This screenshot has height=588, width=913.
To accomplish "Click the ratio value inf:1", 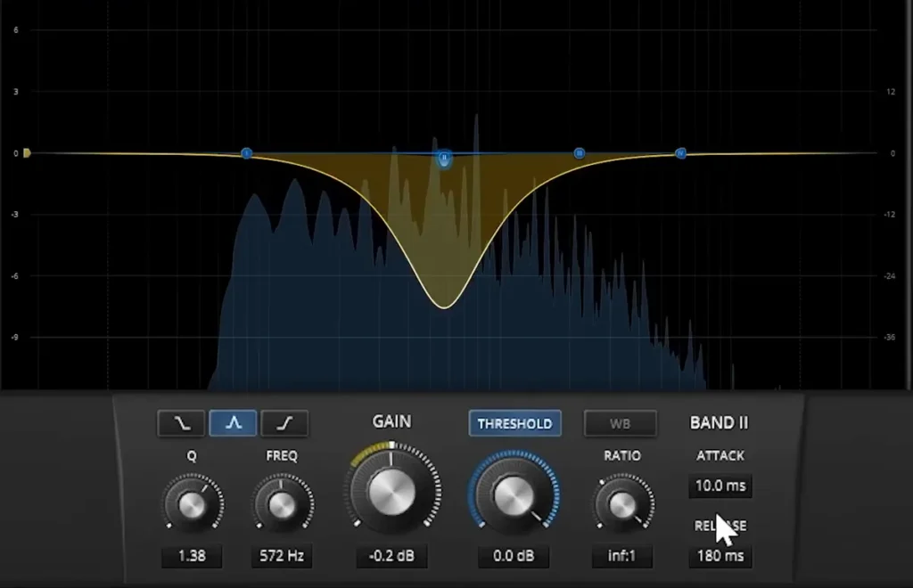I will (x=621, y=556).
